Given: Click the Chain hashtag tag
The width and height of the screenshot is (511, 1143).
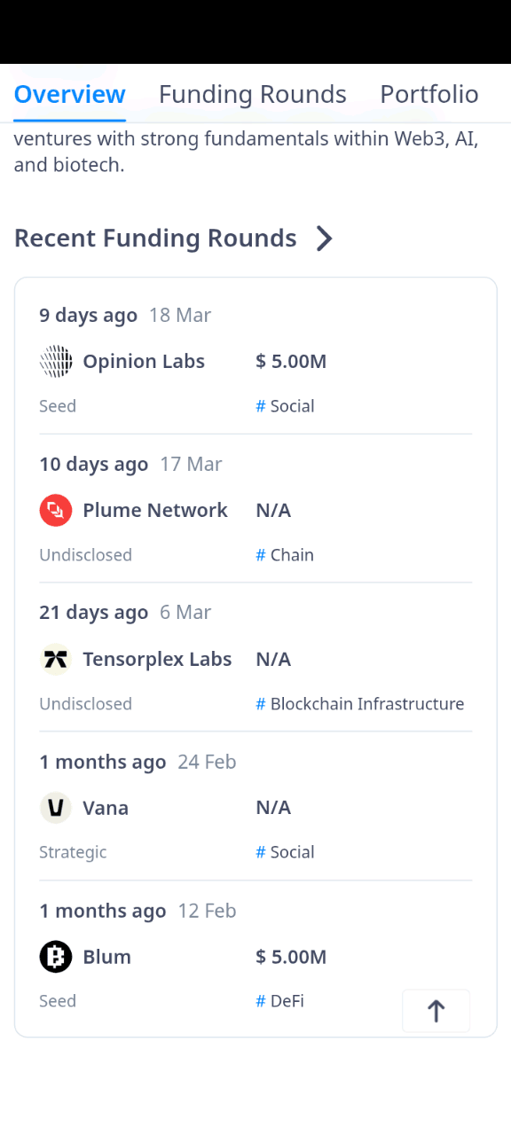Looking at the screenshot, I should (285, 555).
